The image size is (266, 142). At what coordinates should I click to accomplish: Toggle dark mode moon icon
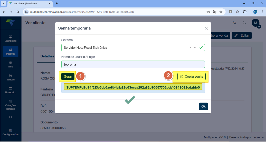click(x=244, y=23)
